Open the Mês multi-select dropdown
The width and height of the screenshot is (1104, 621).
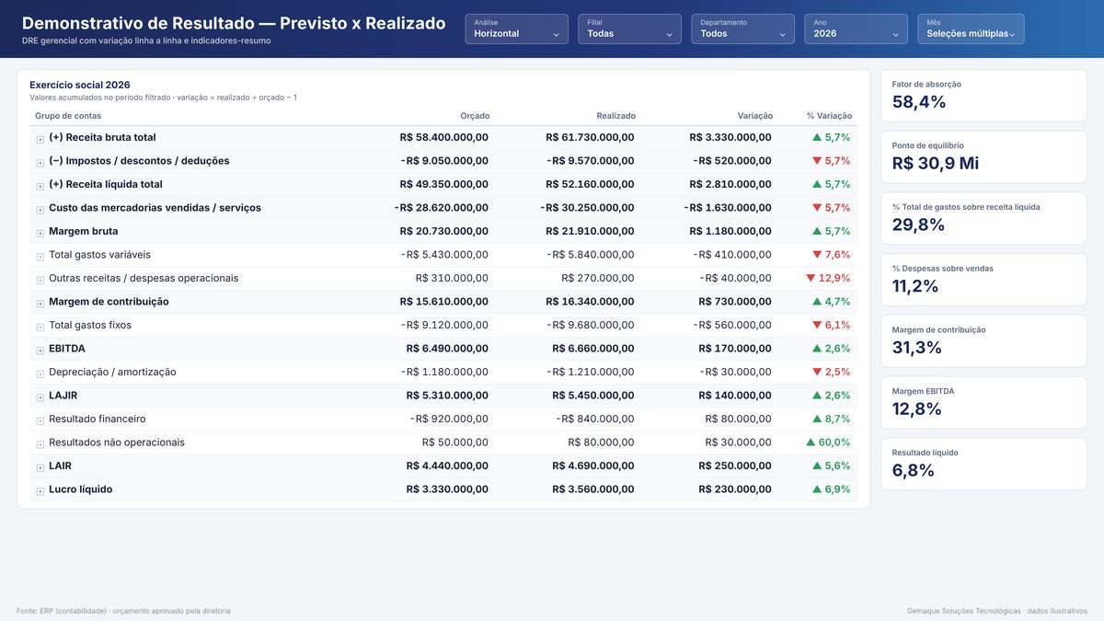971,29
